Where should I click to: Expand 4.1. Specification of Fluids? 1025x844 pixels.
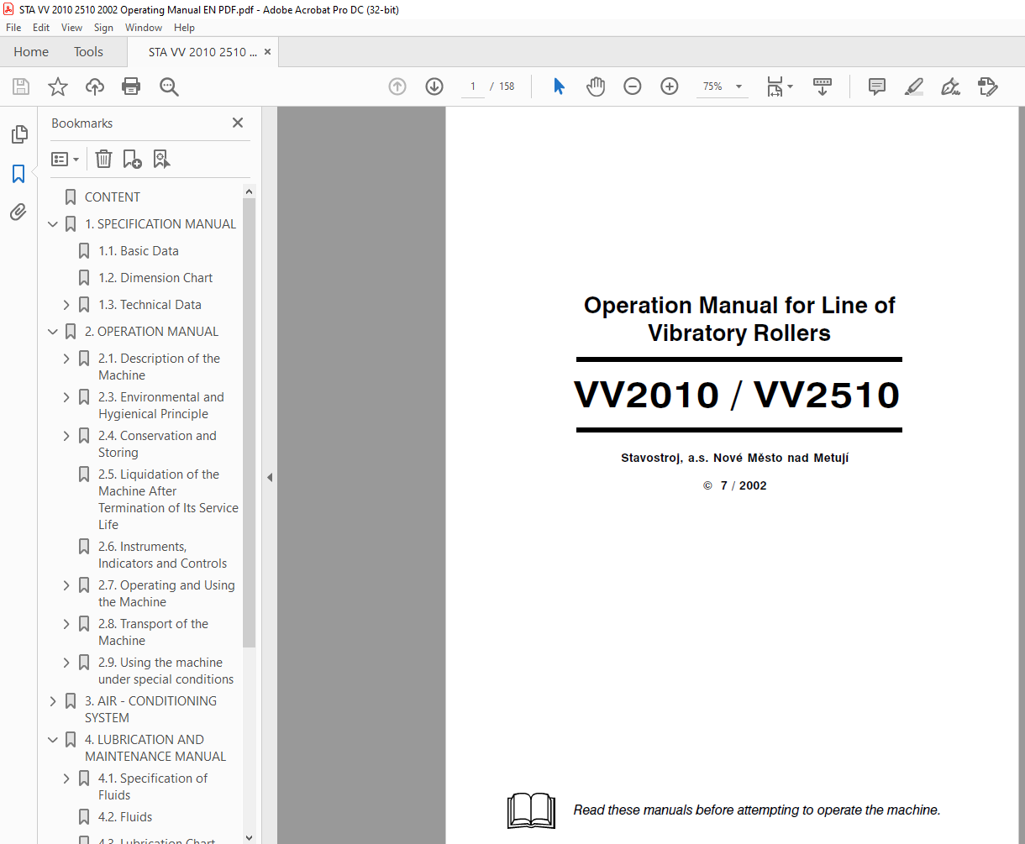pos(66,778)
